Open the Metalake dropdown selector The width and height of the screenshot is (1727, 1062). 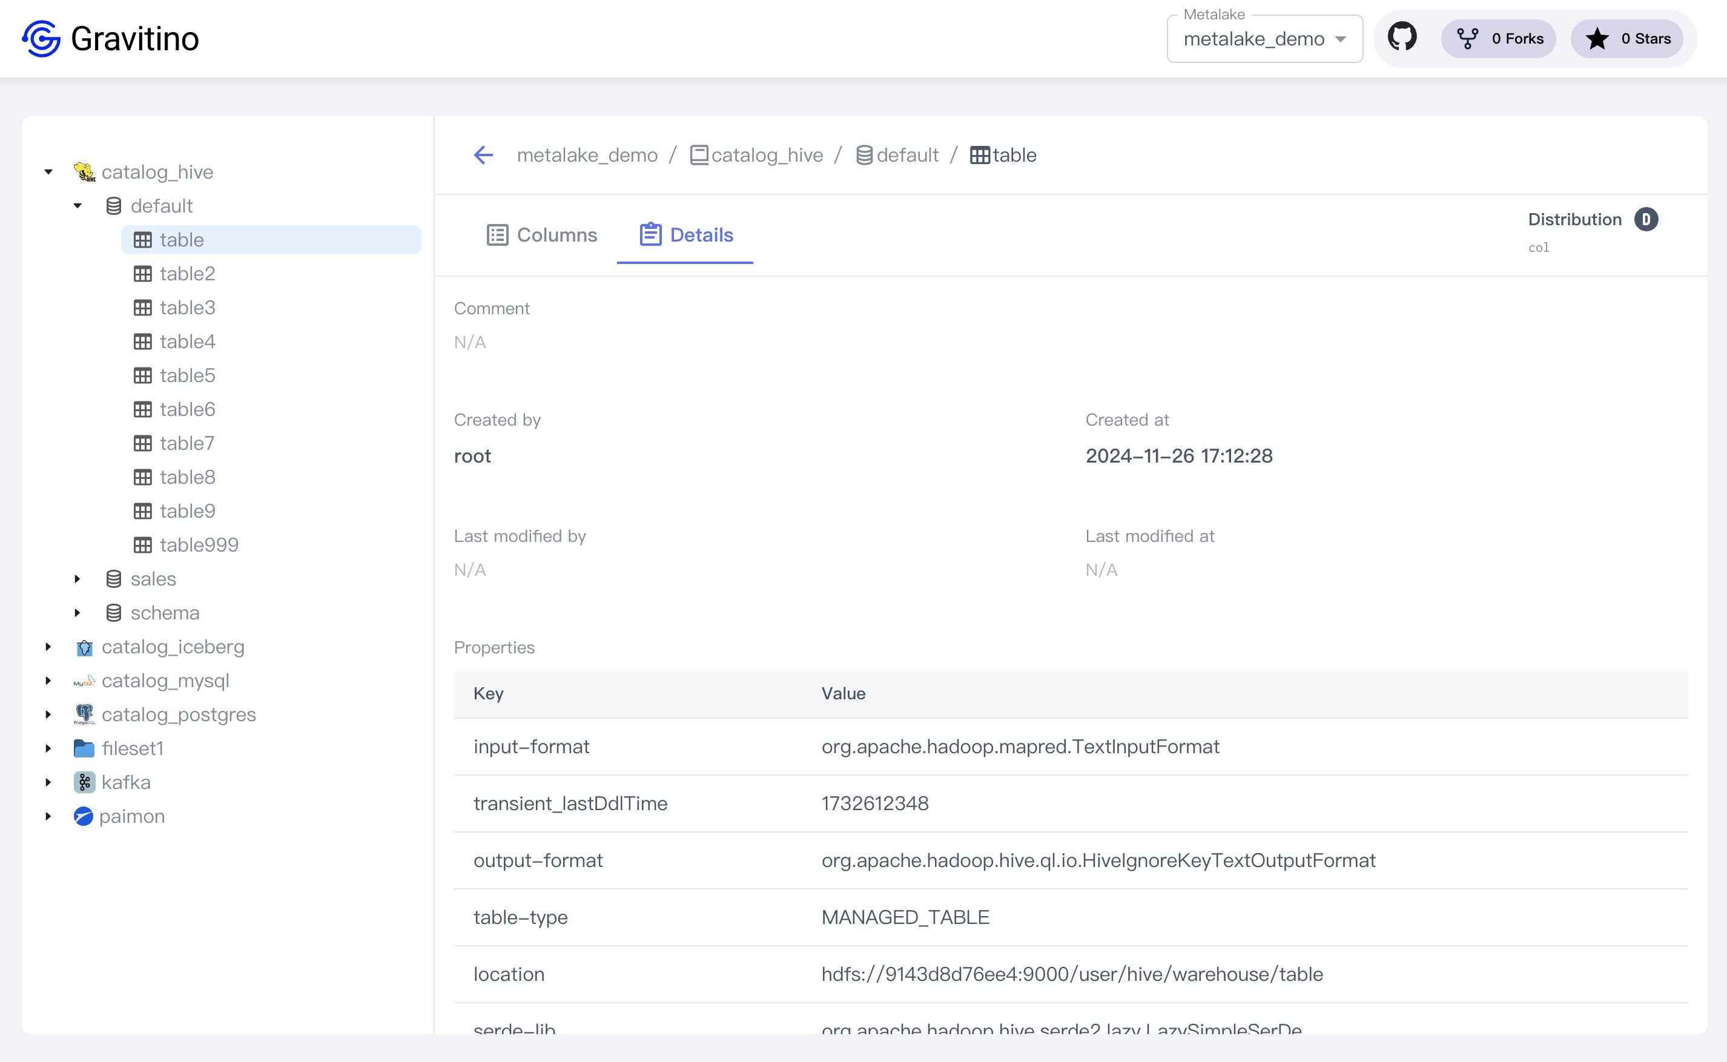[x=1264, y=39]
